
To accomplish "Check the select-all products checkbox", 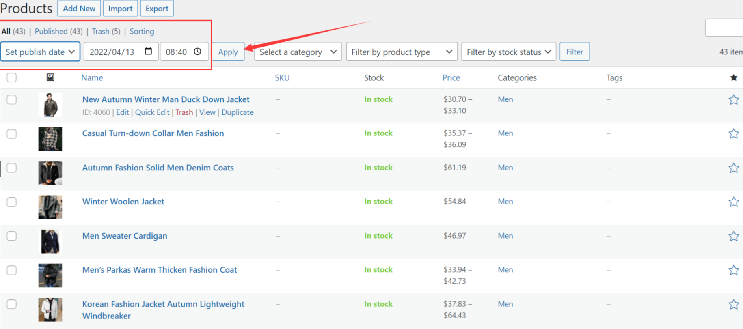I will pyautogui.click(x=12, y=77).
